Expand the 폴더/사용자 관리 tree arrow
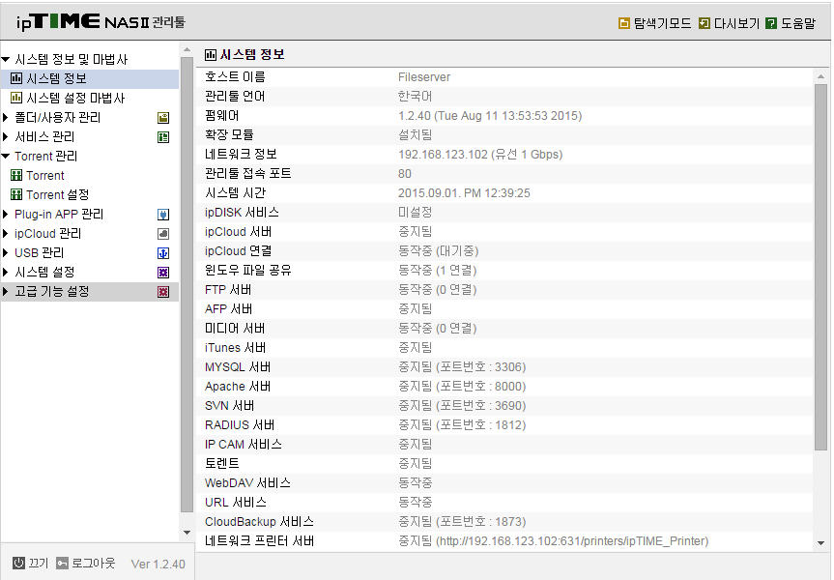 6,118
